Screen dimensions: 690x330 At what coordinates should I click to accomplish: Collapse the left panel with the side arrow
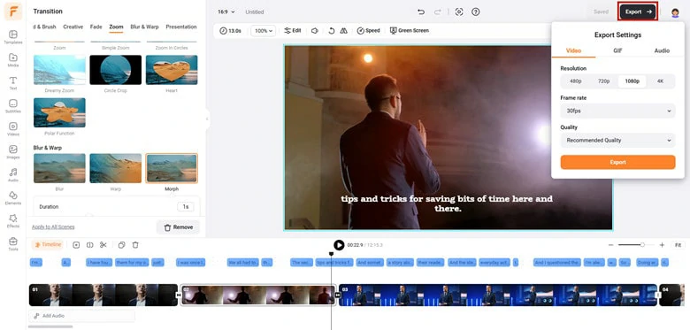[207, 119]
